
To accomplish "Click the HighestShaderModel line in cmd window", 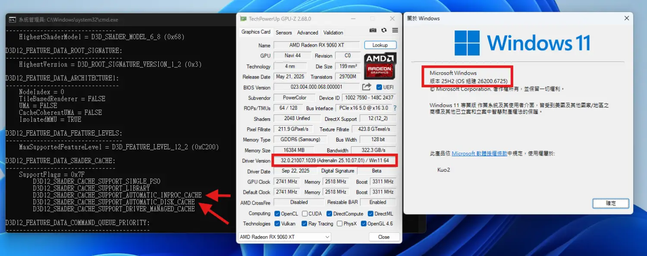I will 102,37.
